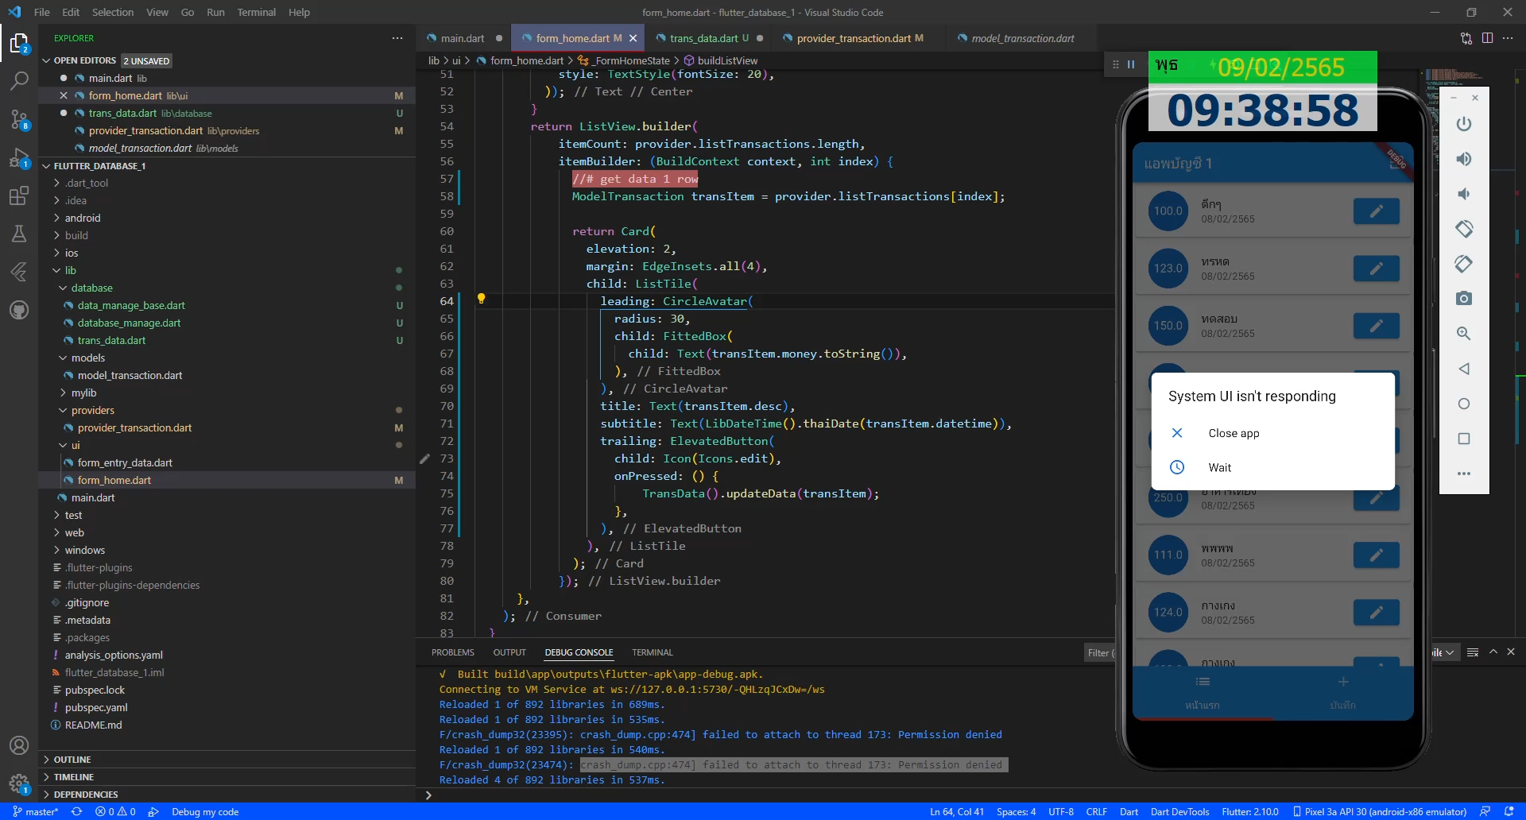
Task: Click edit button for the 124.0 item
Action: tap(1376, 613)
